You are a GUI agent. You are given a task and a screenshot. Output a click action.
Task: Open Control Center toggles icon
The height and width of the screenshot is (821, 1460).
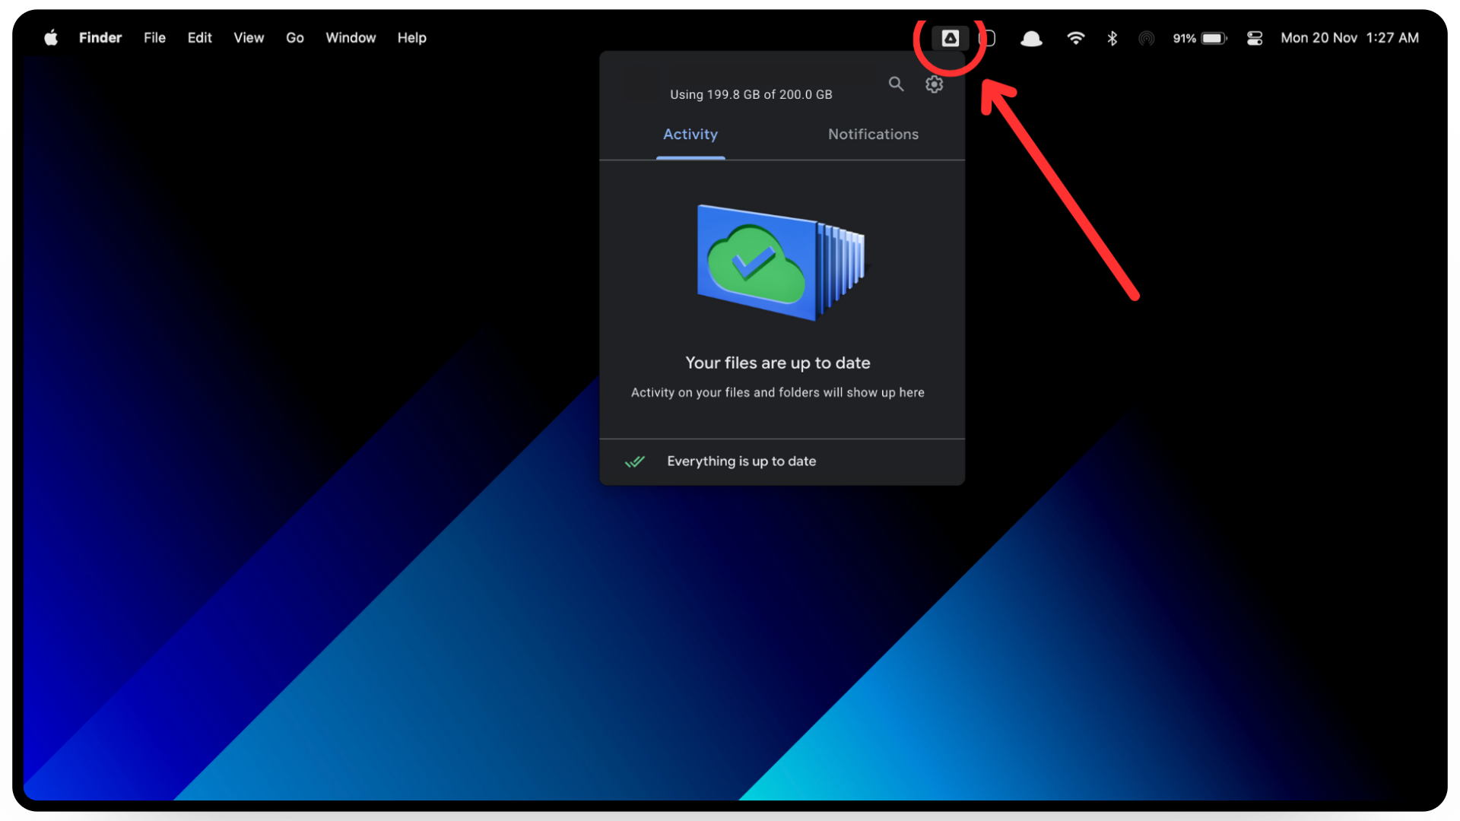point(1255,38)
